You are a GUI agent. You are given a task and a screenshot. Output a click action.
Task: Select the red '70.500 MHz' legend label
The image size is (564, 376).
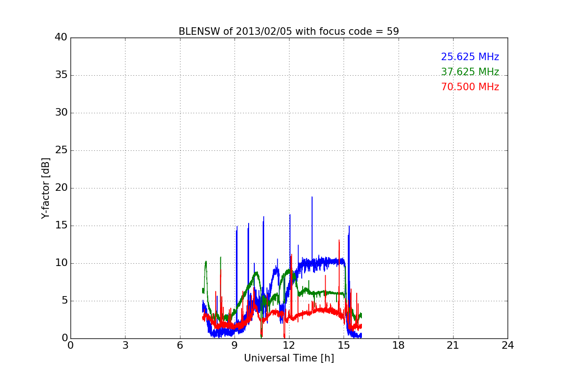[470, 87]
